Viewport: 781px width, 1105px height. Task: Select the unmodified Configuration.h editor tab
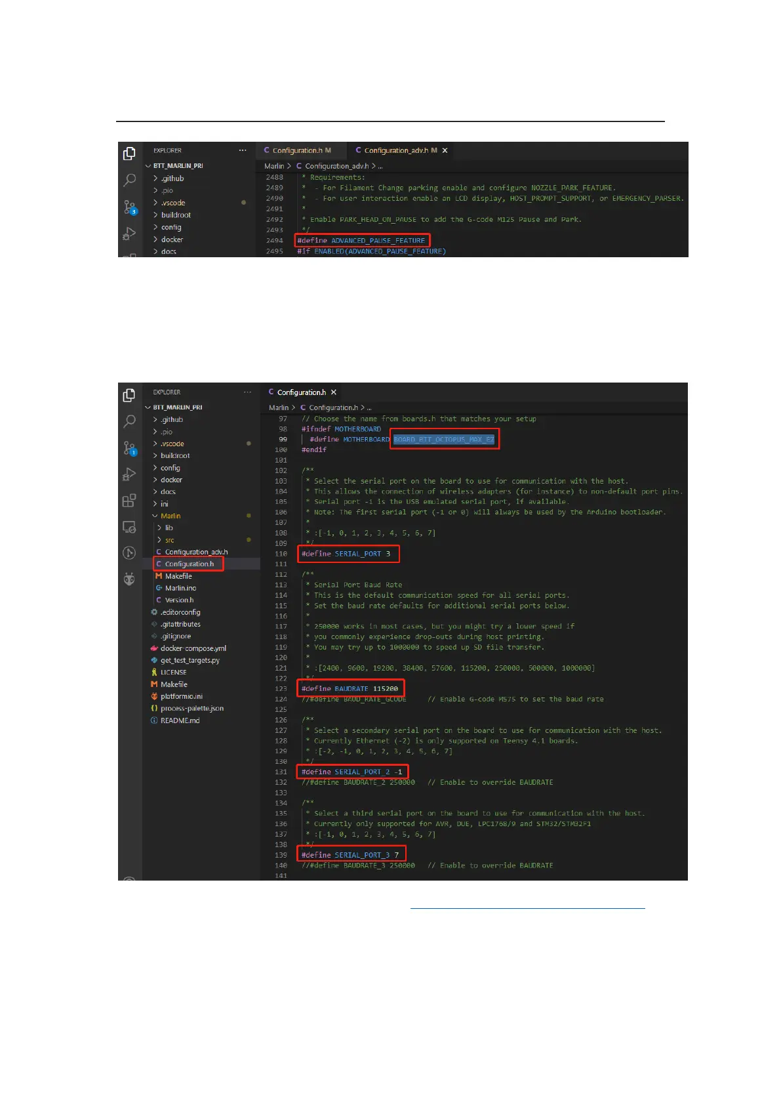[x=302, y=392]
